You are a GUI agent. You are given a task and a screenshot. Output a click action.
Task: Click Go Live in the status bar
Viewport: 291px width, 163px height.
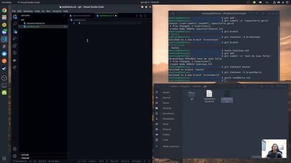click(125, 161)
